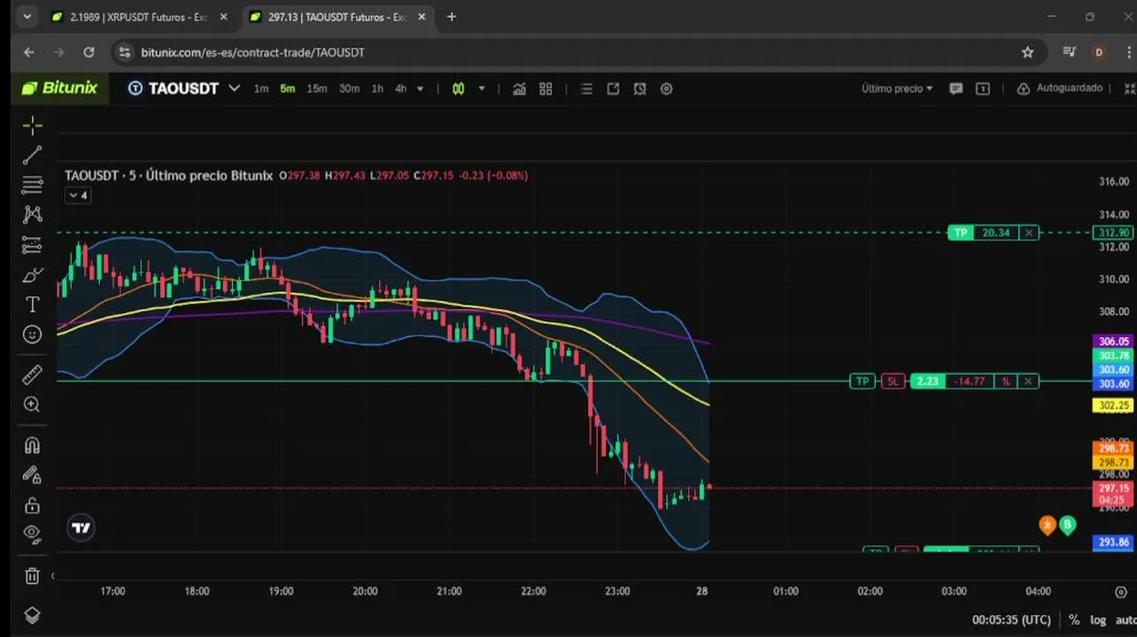Select the brush drawing tool

point(32,275)
